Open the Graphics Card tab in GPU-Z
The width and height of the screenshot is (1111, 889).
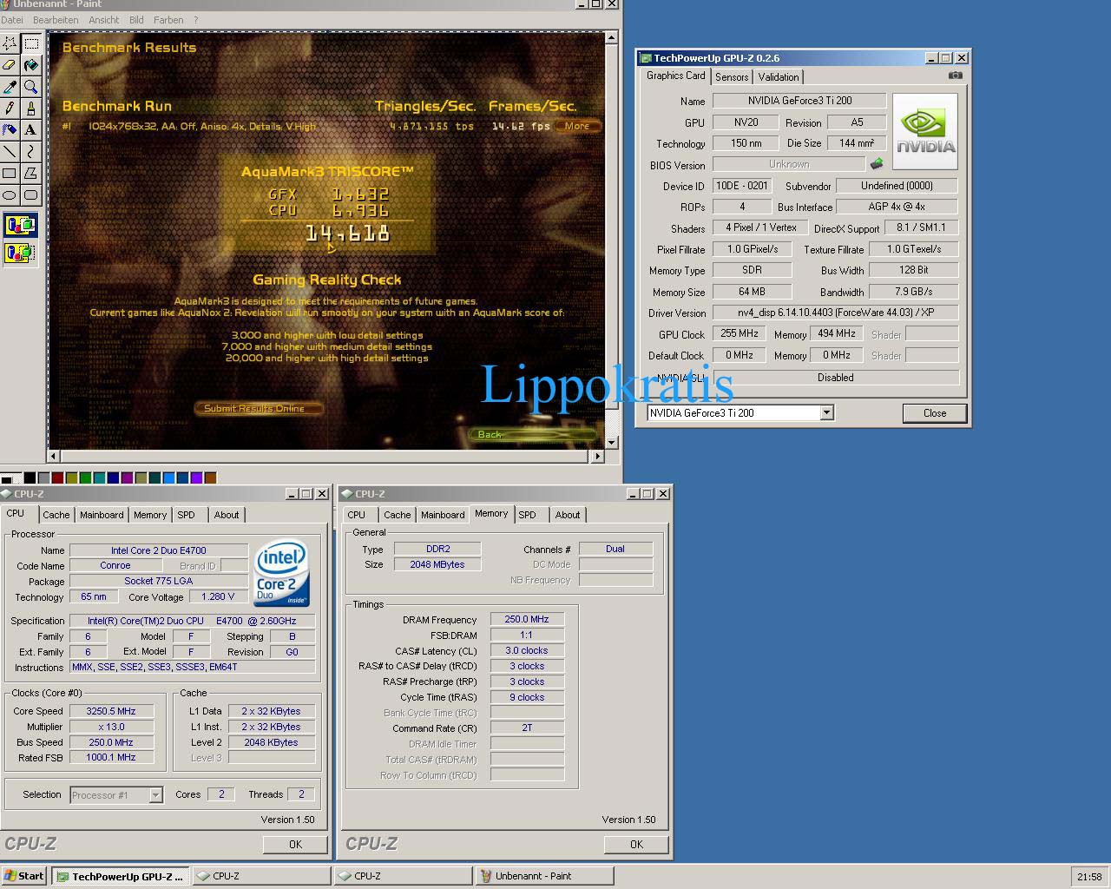pyautogui.click(x=676, y=76)
